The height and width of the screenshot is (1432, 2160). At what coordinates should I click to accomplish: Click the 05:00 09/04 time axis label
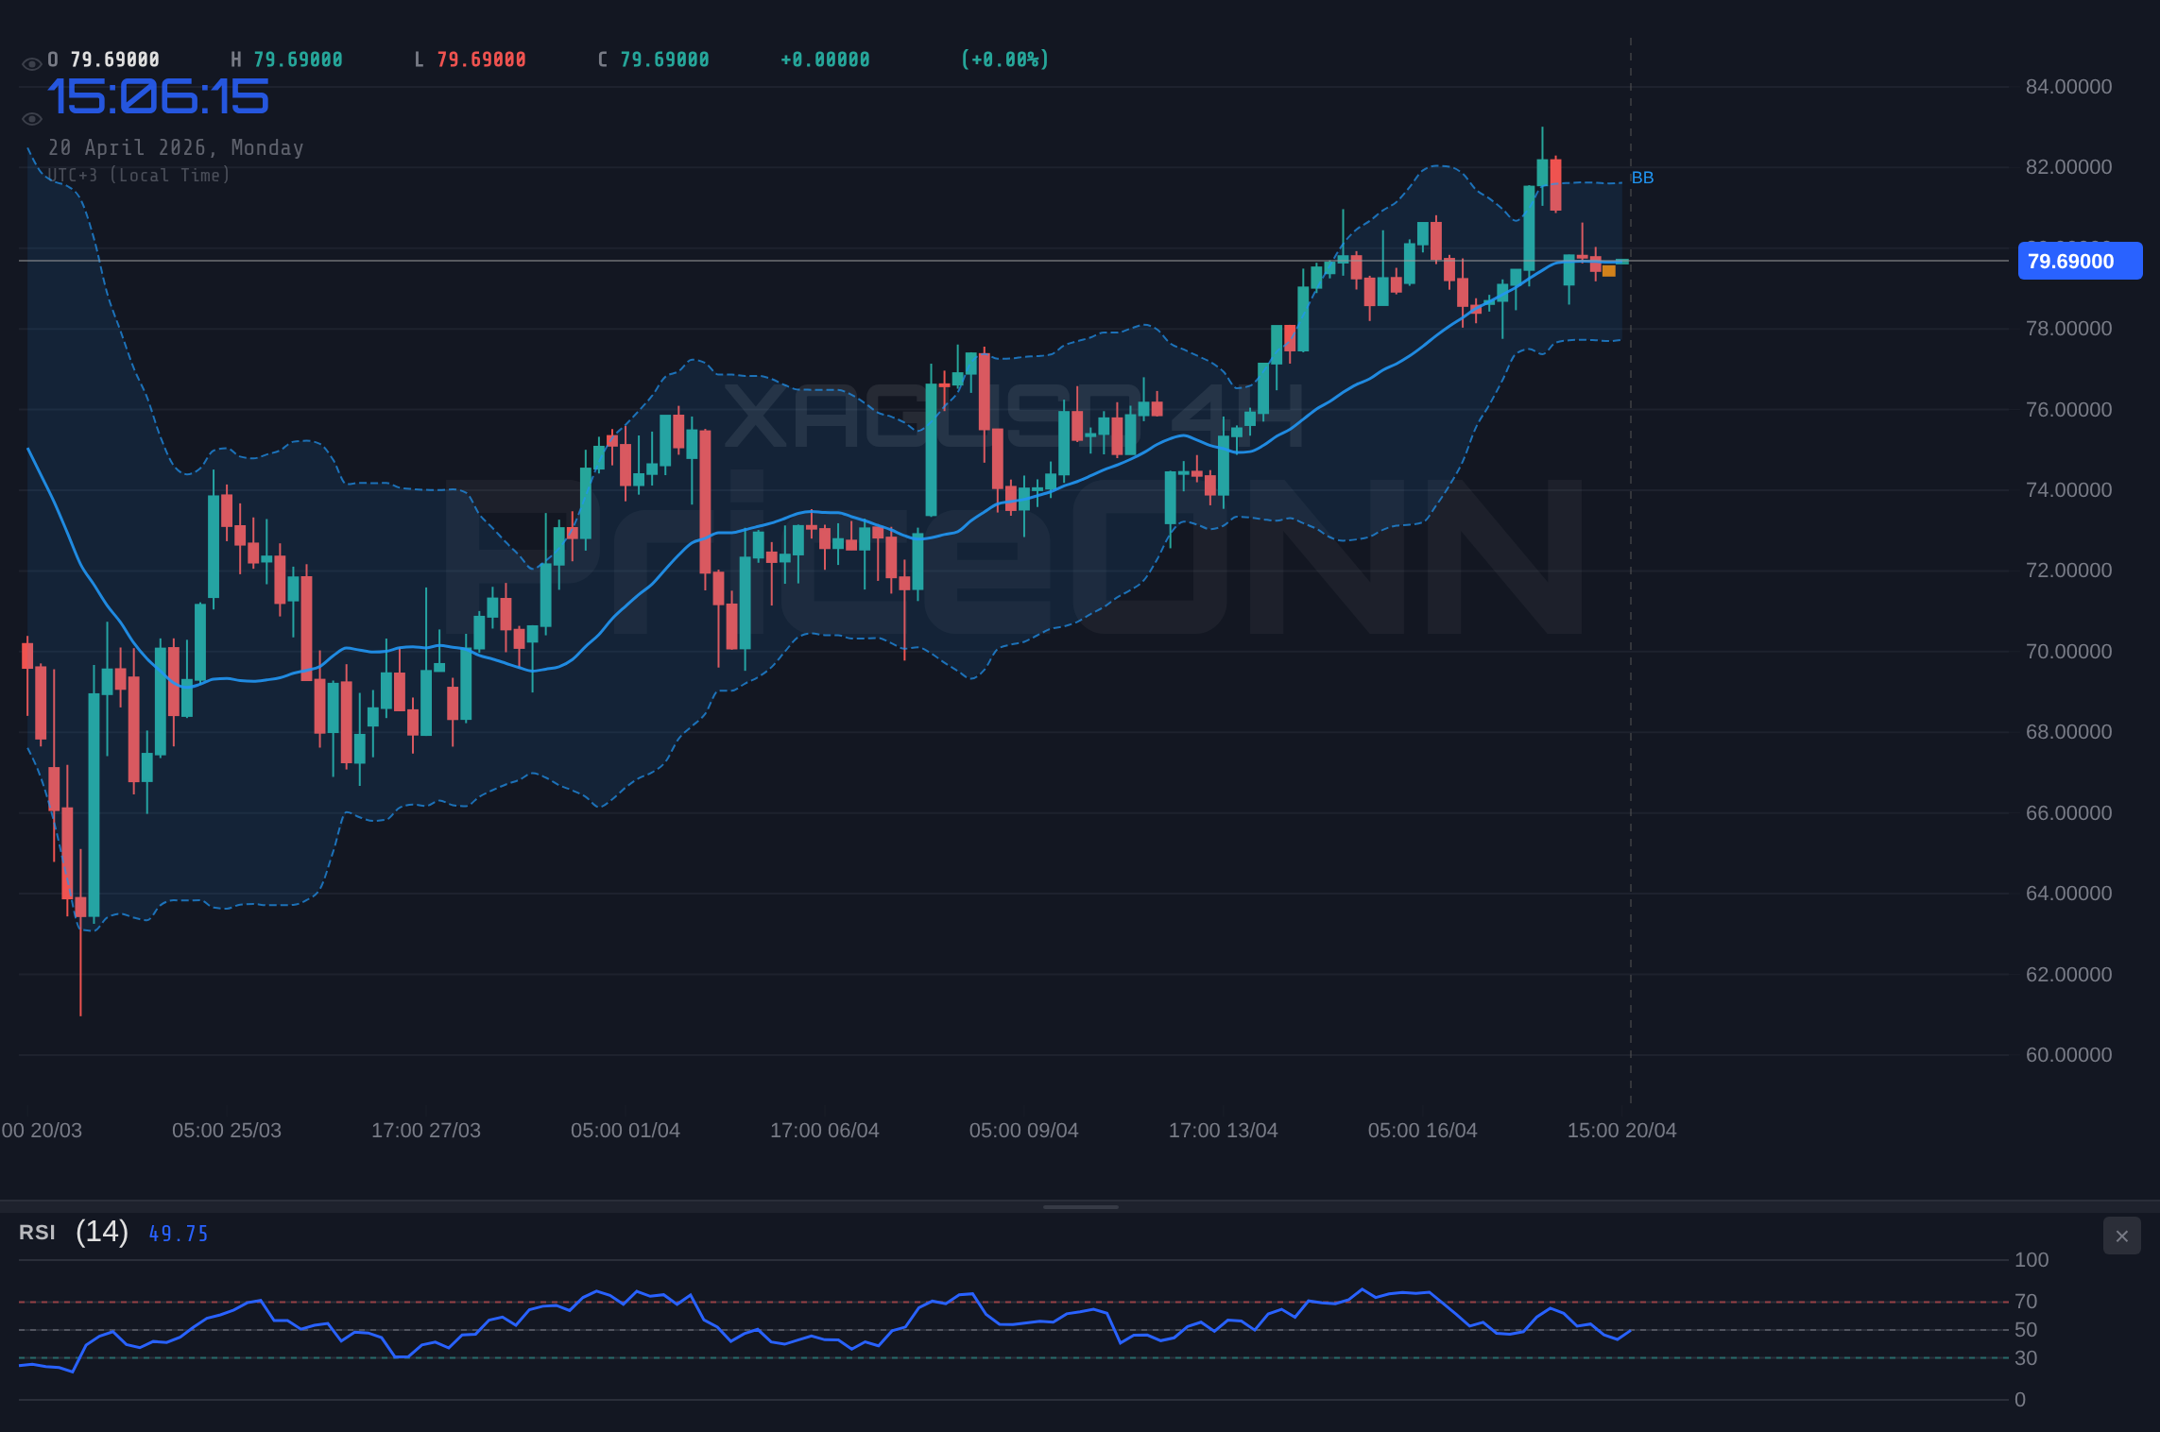[x=1024, y=1131]
